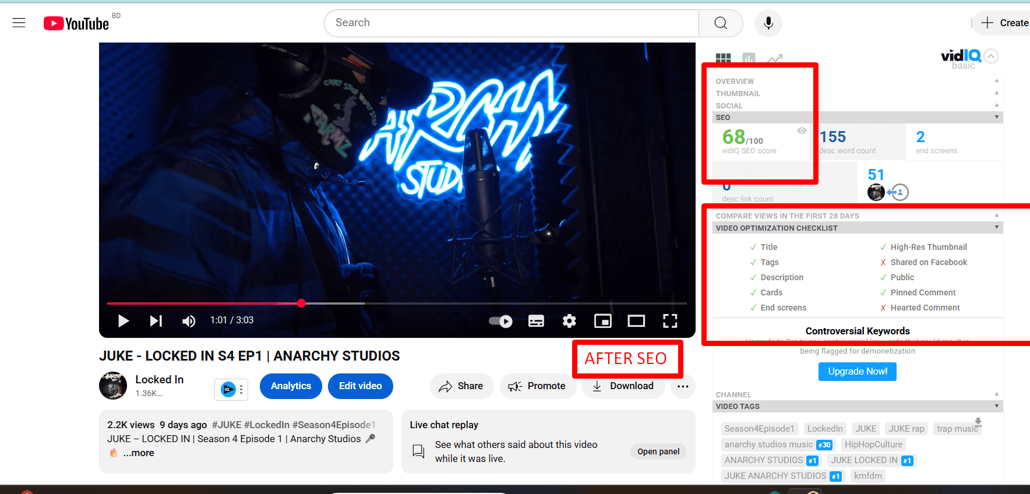This screenshot has width=1030, height=494.
Task: Expand description with ...more
Action: point(139,453)
